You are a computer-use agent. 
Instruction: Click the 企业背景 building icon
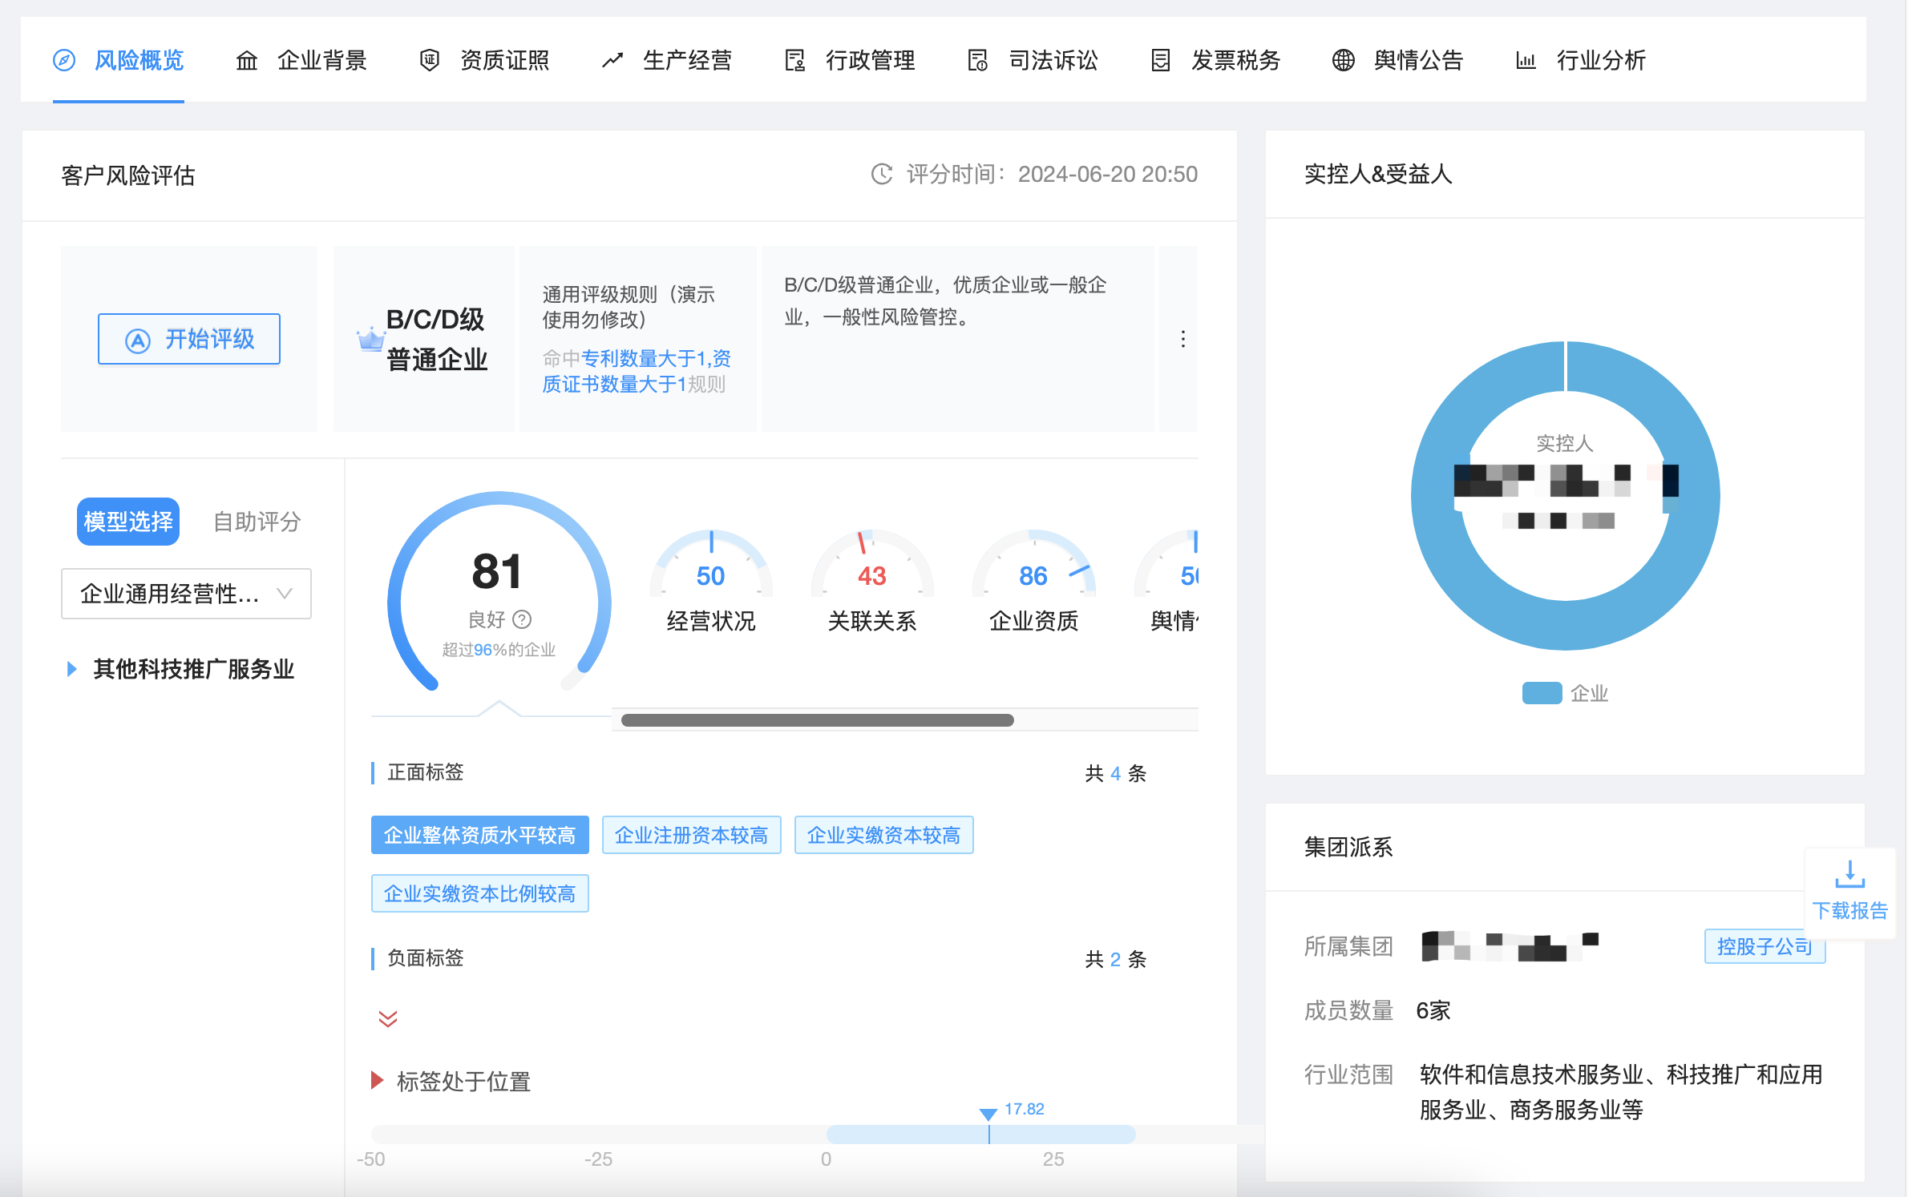click(x=247, y=61)
